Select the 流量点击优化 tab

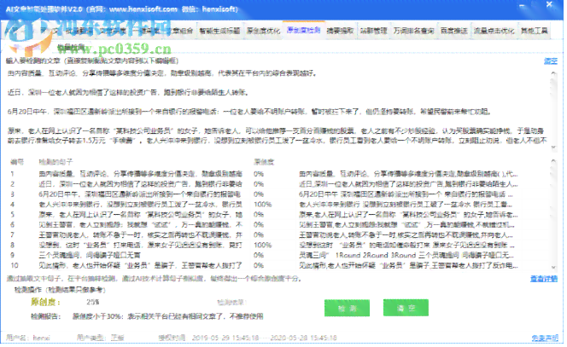coord(494,31)
